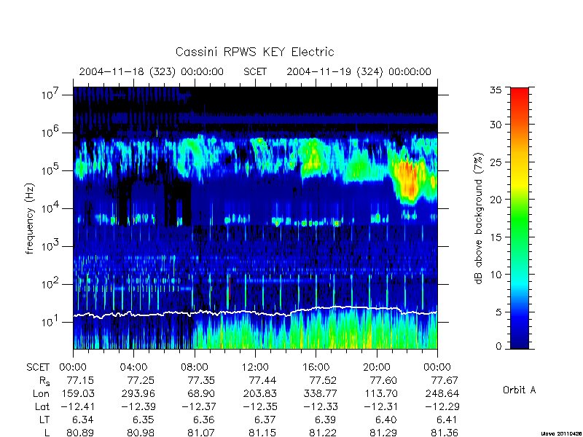Select start date 2004-11-18 (323) 00:00:00

152,71
